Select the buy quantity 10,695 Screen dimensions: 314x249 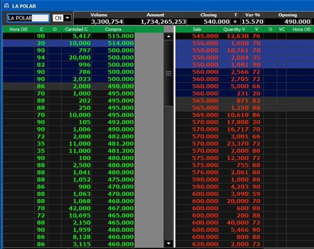tap(80, 215)
